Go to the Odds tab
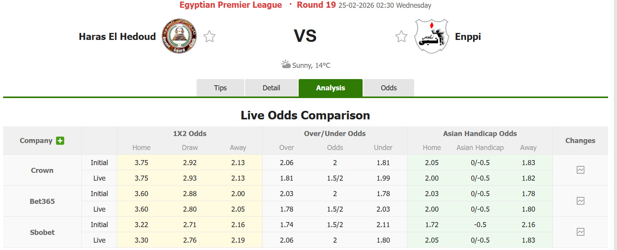This screenshot has width=617, height=250. tap(389, 88)
